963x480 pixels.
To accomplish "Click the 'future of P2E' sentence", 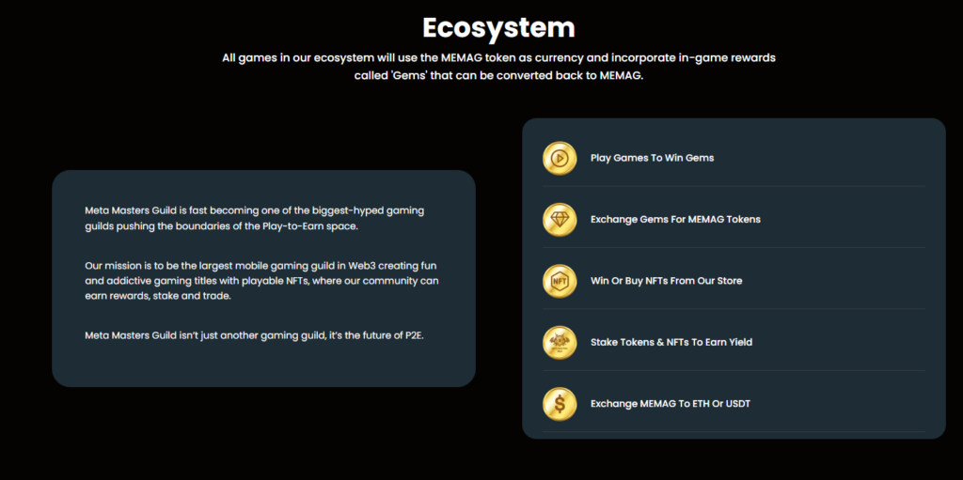I will (258, 335).
